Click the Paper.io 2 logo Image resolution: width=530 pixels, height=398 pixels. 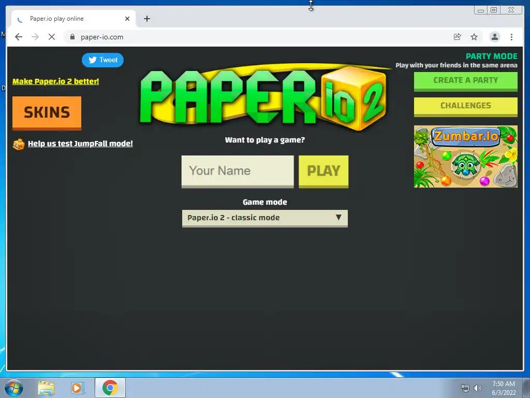click(x=263, y=97)
